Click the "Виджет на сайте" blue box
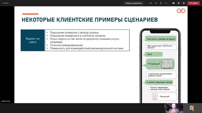202x113 pixels. 33,40
